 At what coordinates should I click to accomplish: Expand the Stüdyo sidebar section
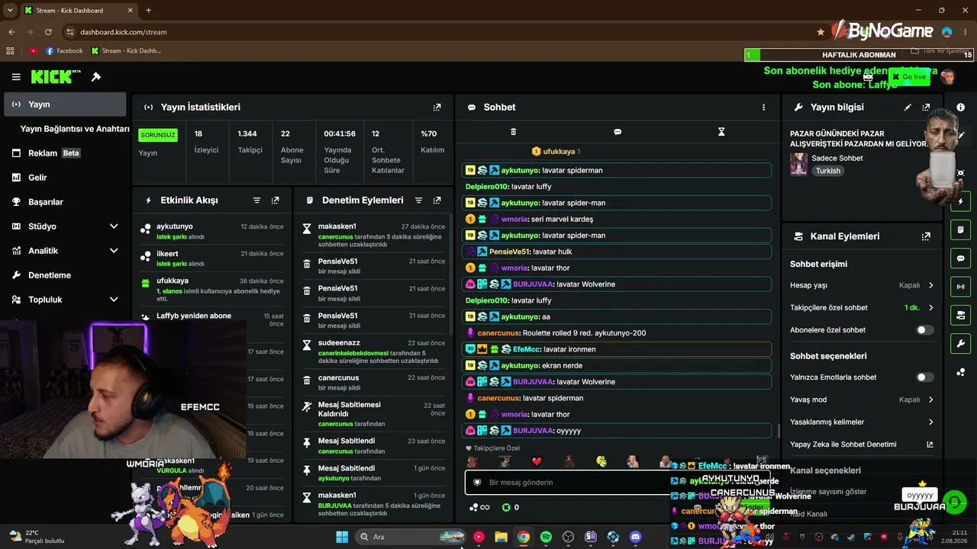pyautogui.click(x=114, y=226)
